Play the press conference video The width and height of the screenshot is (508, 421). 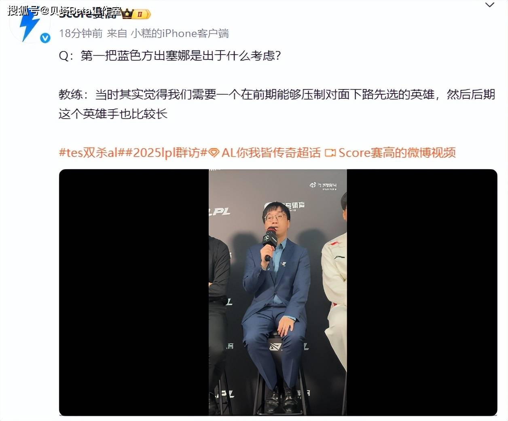coord(278,292)
